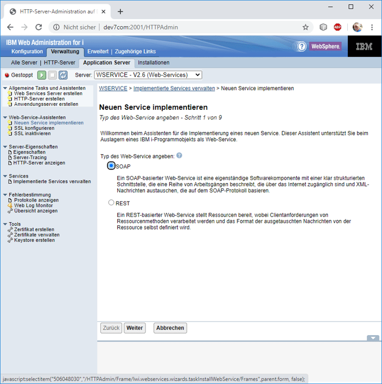Open the cube extension icon in toolbar

pyautogui.click(x=323, y=27)
